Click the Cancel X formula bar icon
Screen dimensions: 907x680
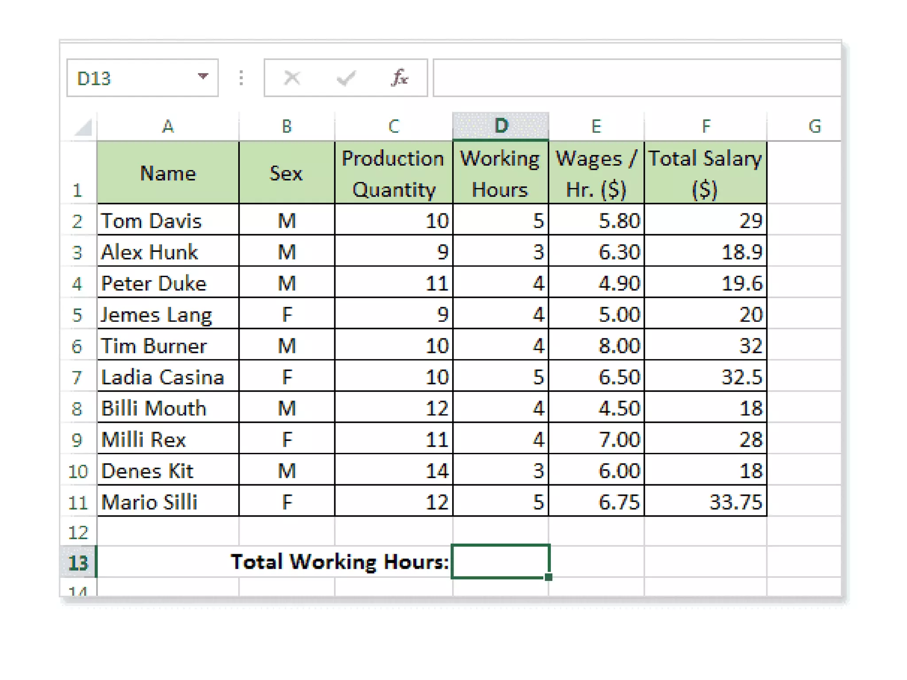click(x=292, y=78)
